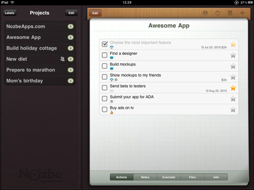Tap the globe icon in the wooden toolbar
254x190 pixels.
pos(205,13)
